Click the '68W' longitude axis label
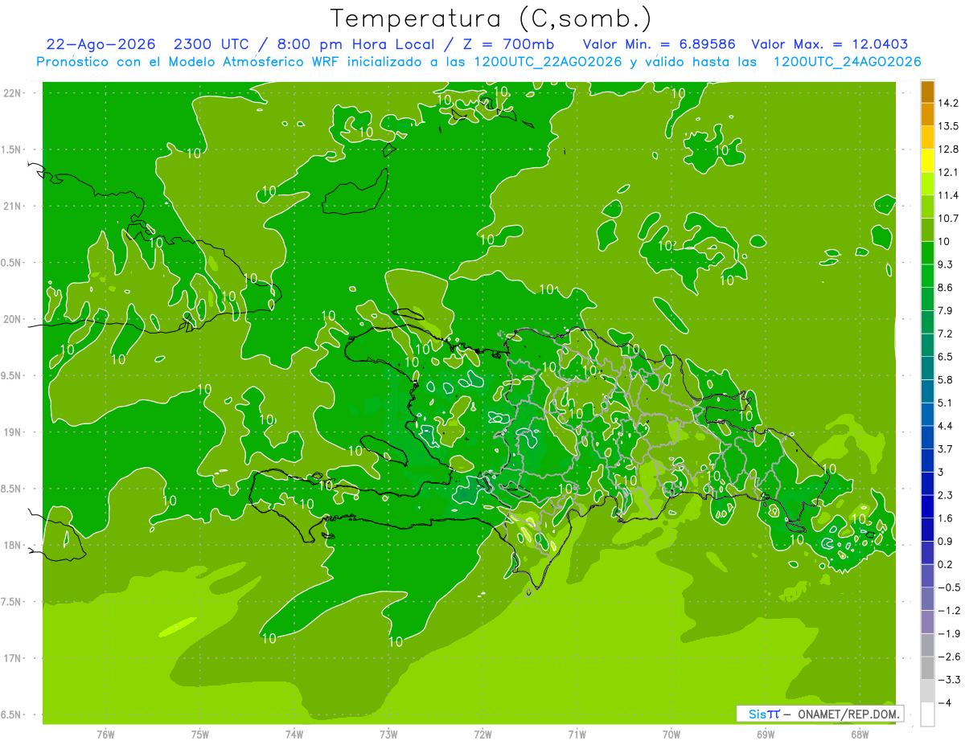Screen dimensions: 965x745 (859, 734)
